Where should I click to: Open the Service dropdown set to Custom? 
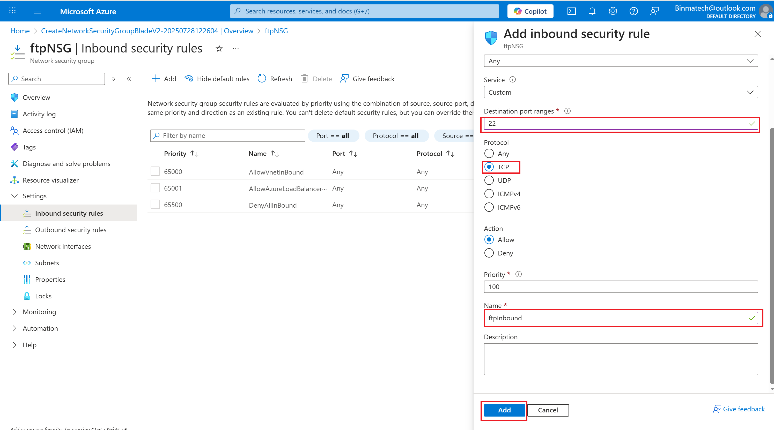pyautogui.click(x=621, y=92)
